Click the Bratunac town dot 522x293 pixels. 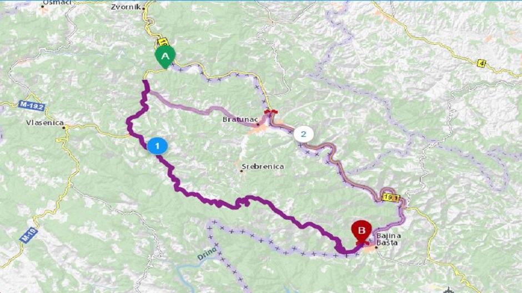tap(258, 125)
